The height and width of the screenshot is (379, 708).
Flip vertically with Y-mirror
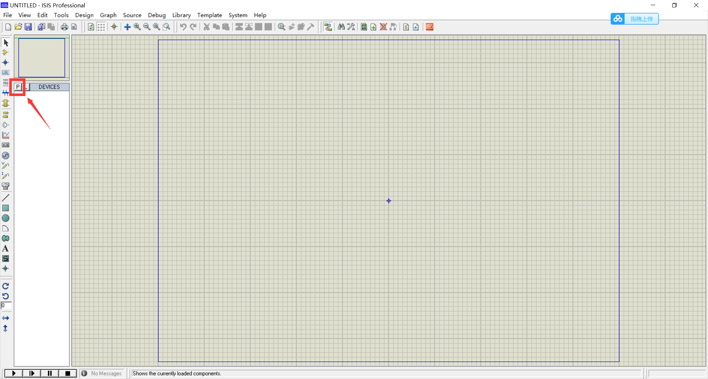click(x=6, y=328)
